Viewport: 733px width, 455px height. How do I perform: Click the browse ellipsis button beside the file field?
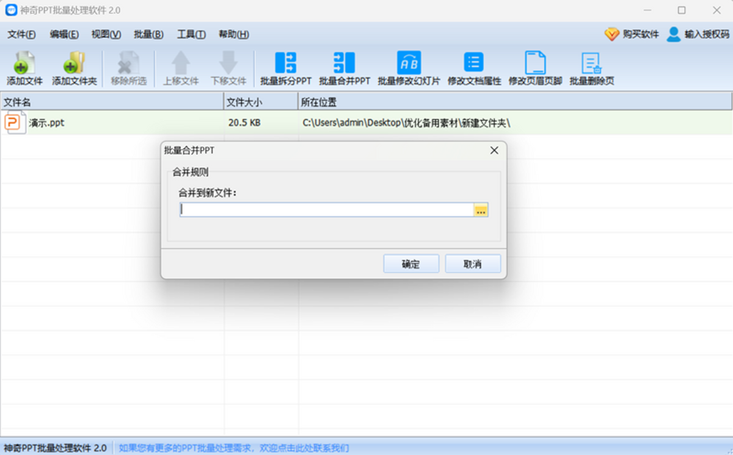point(481,210)
